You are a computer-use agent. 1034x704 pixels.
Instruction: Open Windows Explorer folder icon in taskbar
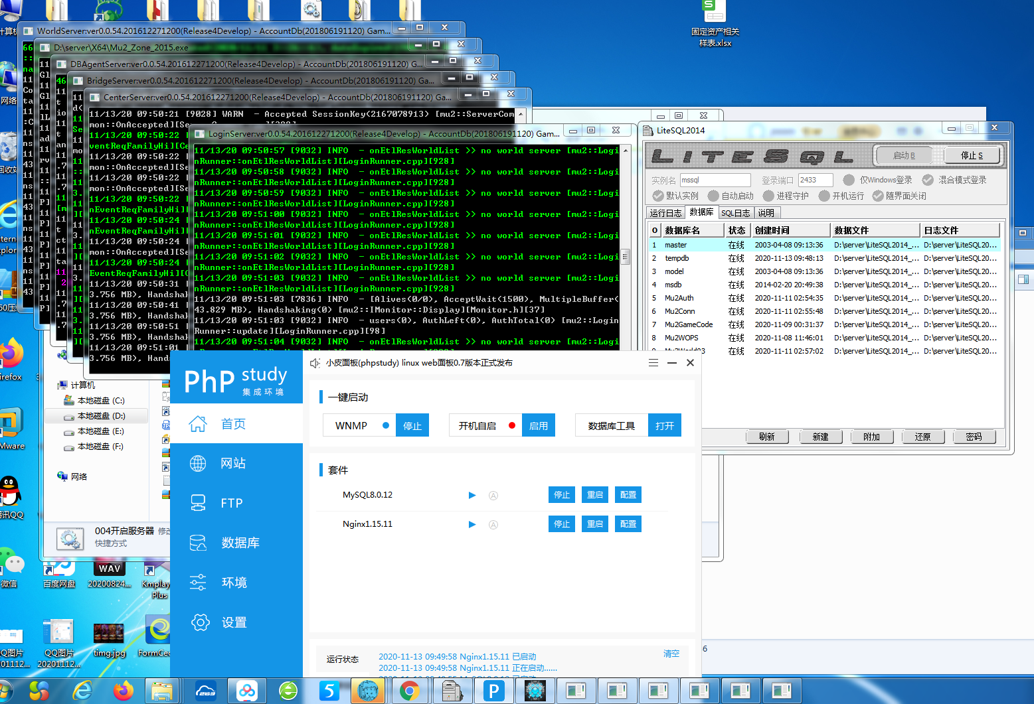161,691
